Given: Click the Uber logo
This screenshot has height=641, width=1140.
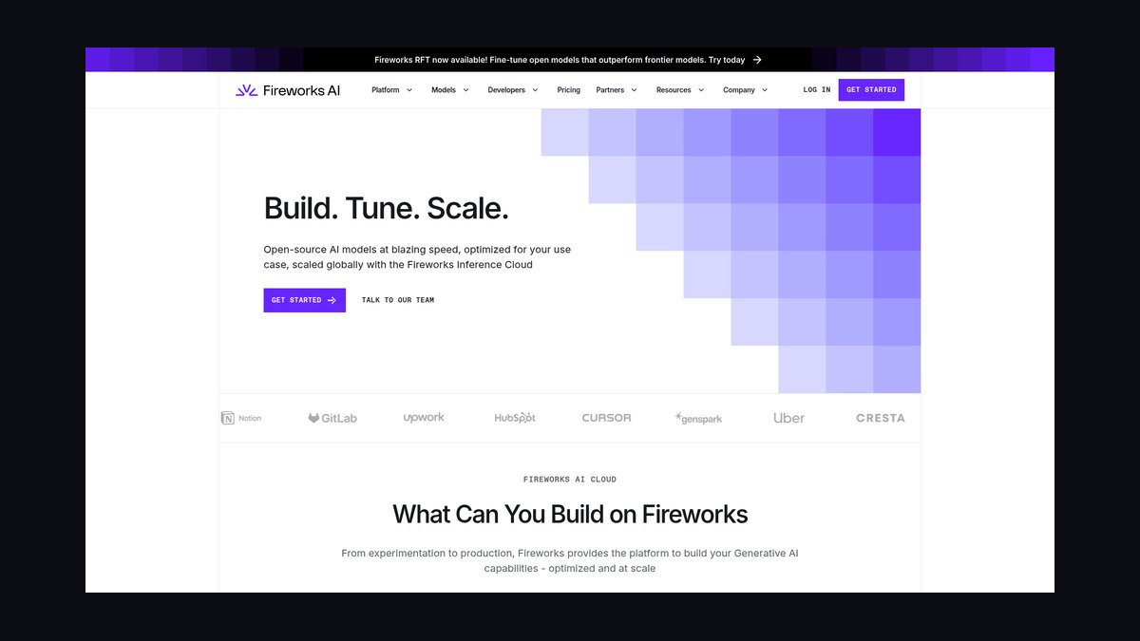Looking at the screenshot, I should point(788,418).
